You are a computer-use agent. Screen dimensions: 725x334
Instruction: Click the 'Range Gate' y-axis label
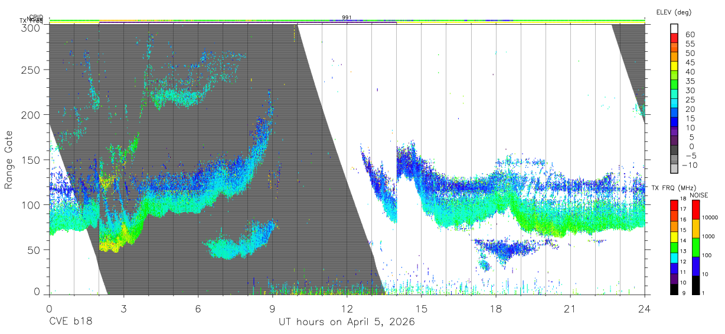click(x=9, y=160)
